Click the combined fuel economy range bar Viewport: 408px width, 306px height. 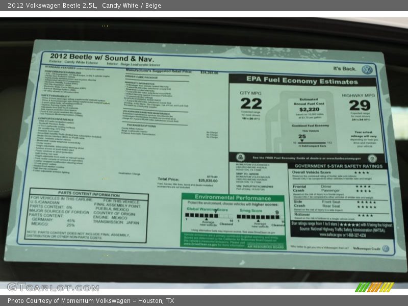point(312,143)
